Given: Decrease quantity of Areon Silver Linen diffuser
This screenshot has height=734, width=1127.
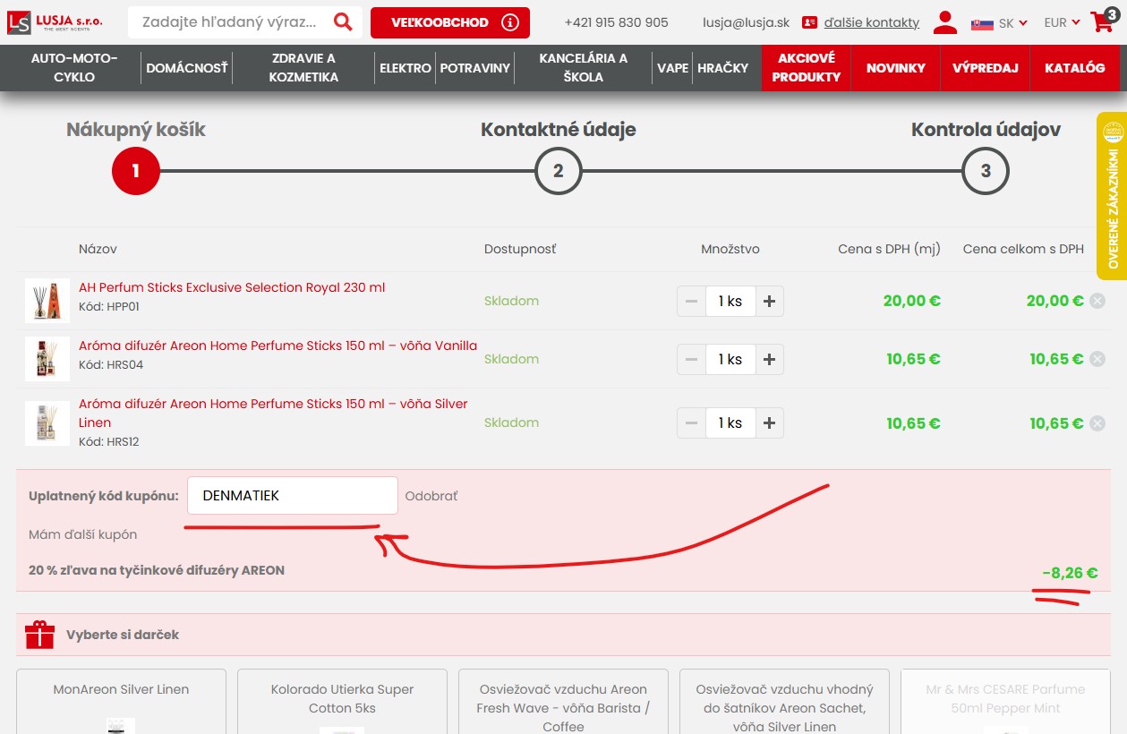Looking at the screenshot, I should (691, 423).
